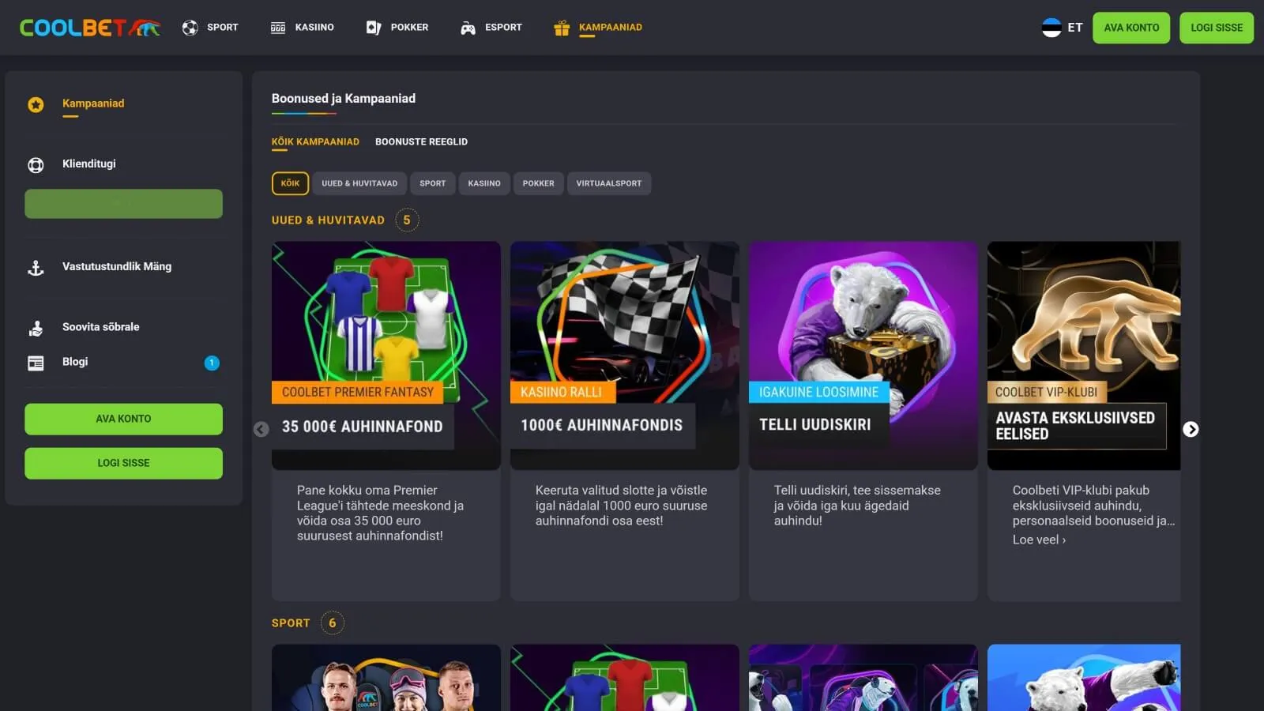Screen dimensions: 1264x711
Task: Click the Kampaaniad star icon in sidebar
Action: [x=36, y=104]
